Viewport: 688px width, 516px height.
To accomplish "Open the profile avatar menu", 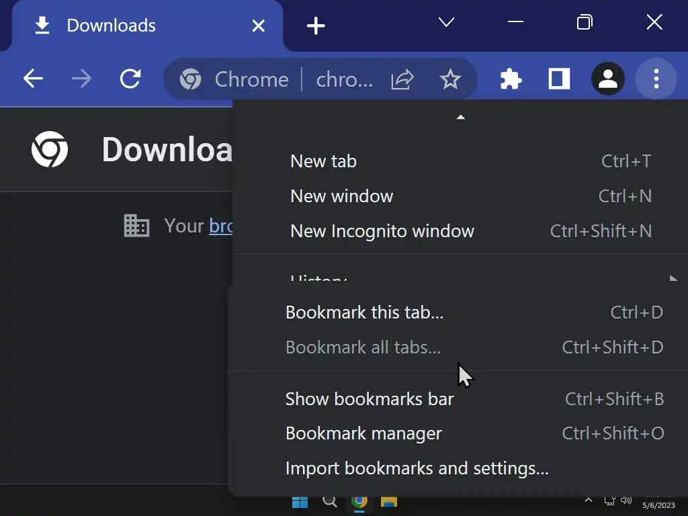I will click(607, 79).
